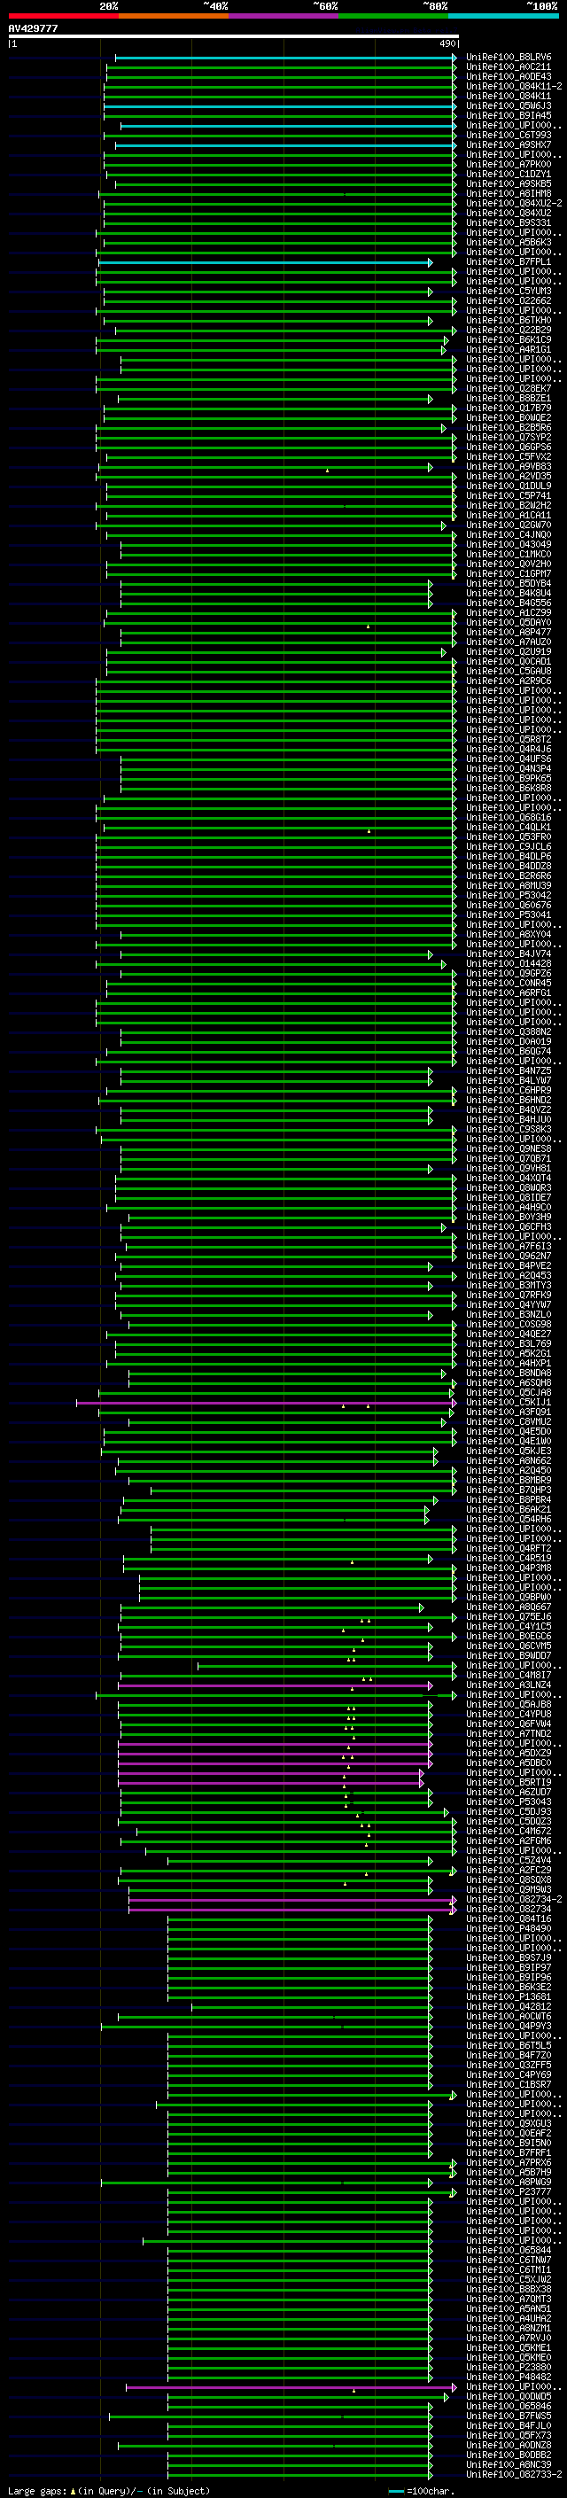
Task: Click the cyan alignment bar of B8LRV6
Action: (x=285, y=58)
